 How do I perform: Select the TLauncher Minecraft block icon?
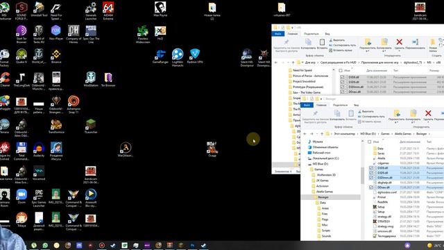91,126
